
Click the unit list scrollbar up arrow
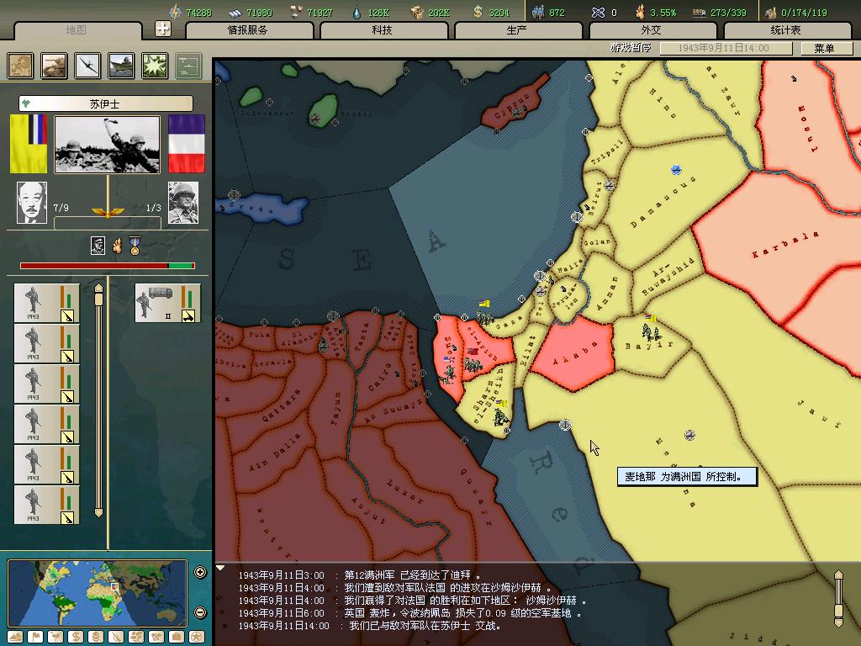coord(99,288)
